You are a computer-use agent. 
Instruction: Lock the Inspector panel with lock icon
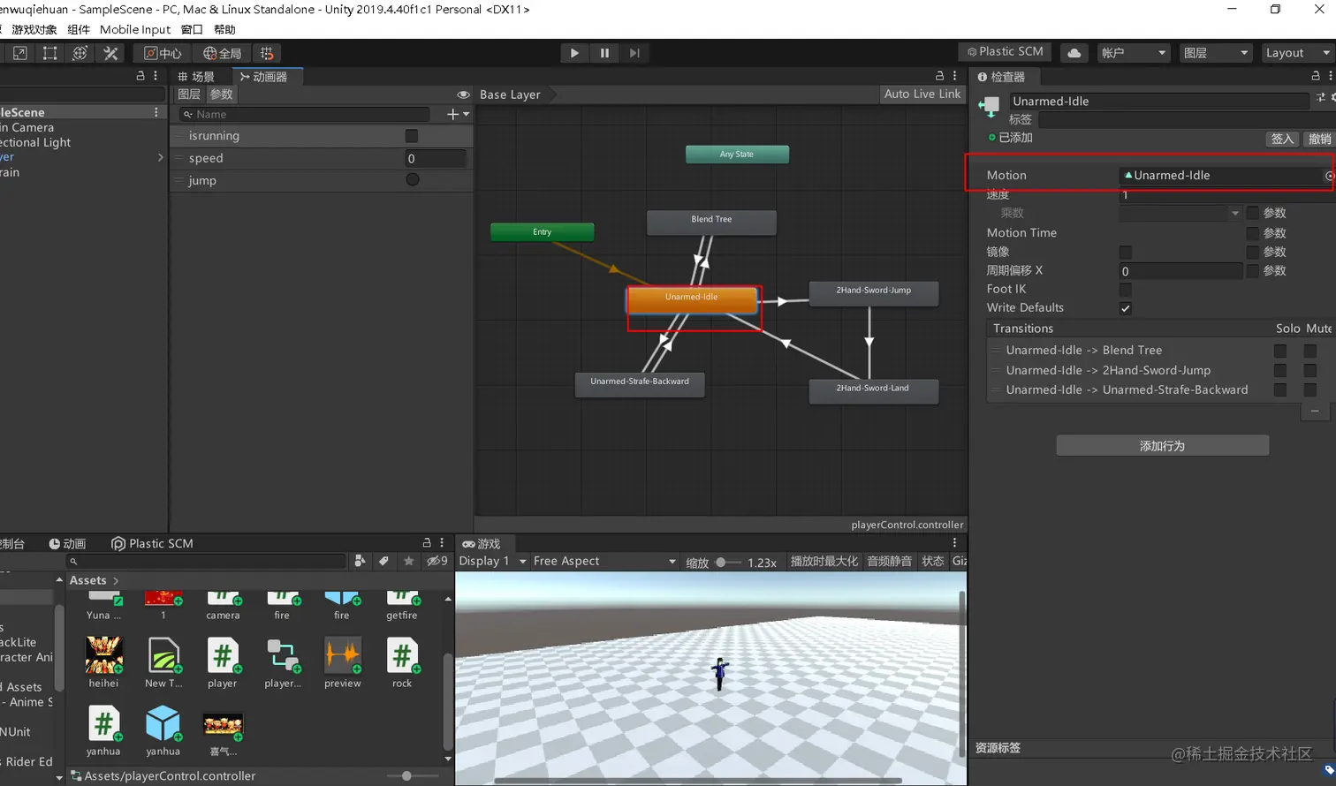(1316, 76)
